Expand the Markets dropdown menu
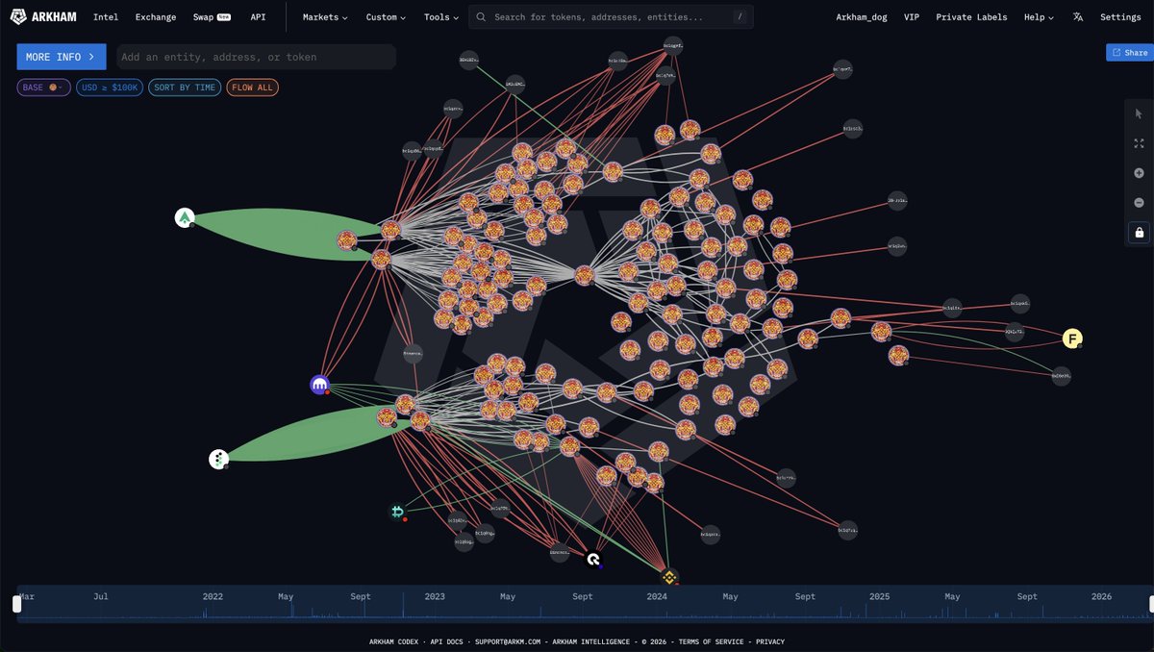The height and width of the screenshot is (652, 1154). coord(325,17)
